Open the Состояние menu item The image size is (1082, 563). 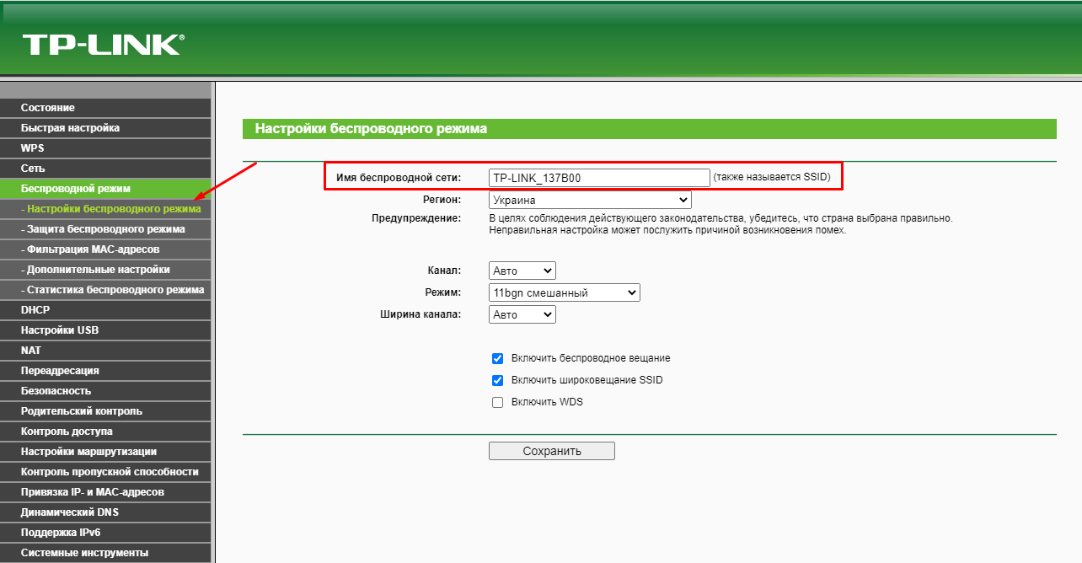tap(105, 108)
